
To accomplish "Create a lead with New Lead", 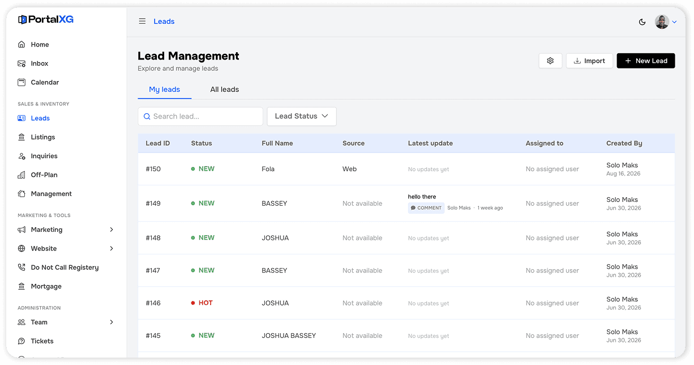I will (x=646, y=61).
